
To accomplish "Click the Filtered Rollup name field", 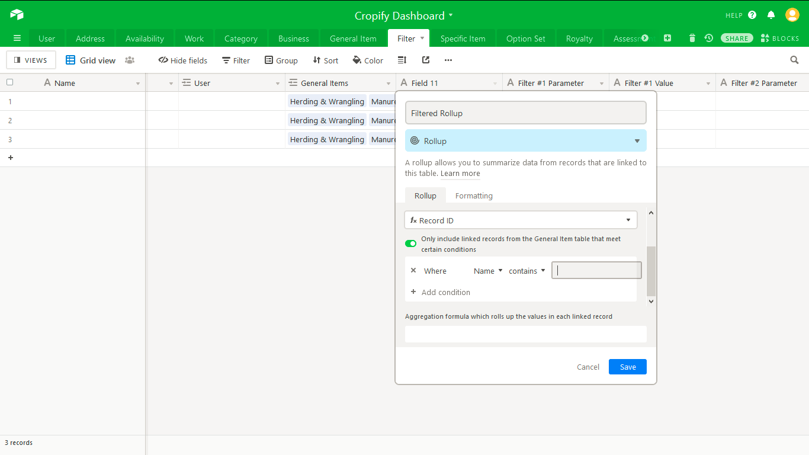I will click(x=526, y=113).
